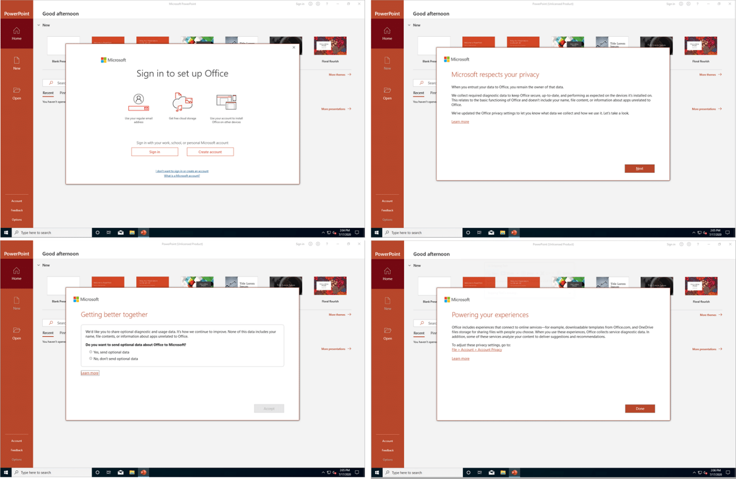The width and height of the screenshot is (736, 479).
Task: Open File Explorer in 'Getting better together' screenshot taskbar
Action: click(x=132, y=473)
